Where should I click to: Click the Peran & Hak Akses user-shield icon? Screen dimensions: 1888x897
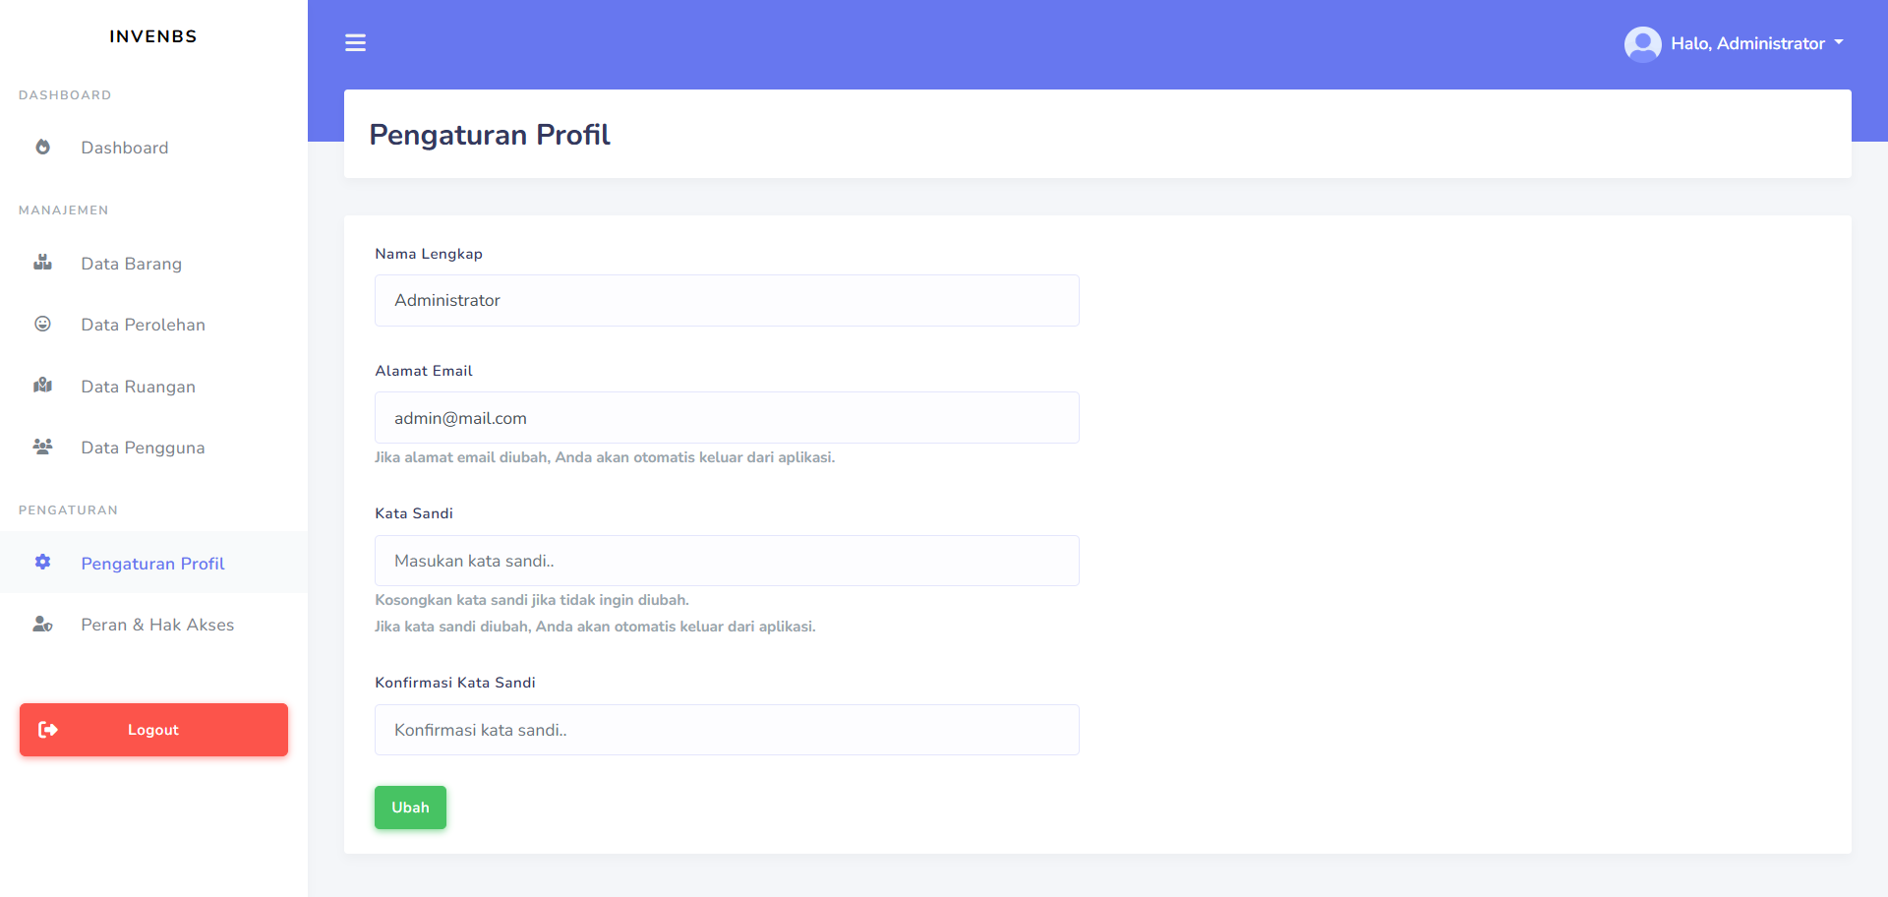point(42,624)
